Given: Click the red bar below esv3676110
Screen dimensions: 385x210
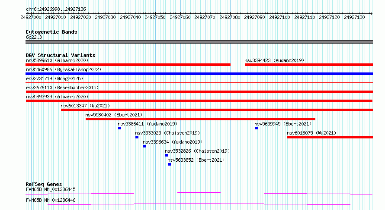Looking at the screenshot, I should [x=199, y=92].
